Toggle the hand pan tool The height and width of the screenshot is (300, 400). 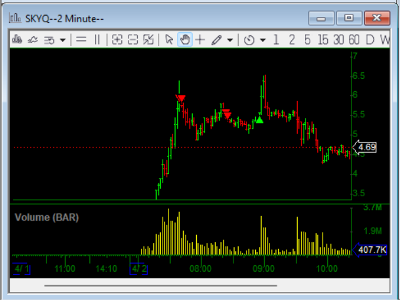(185, 39)
